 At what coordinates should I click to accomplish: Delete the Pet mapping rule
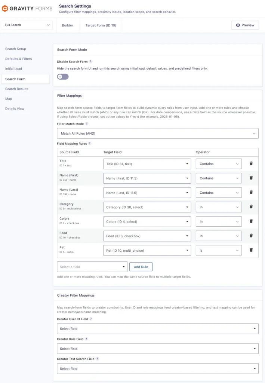(x=251, y=250)
